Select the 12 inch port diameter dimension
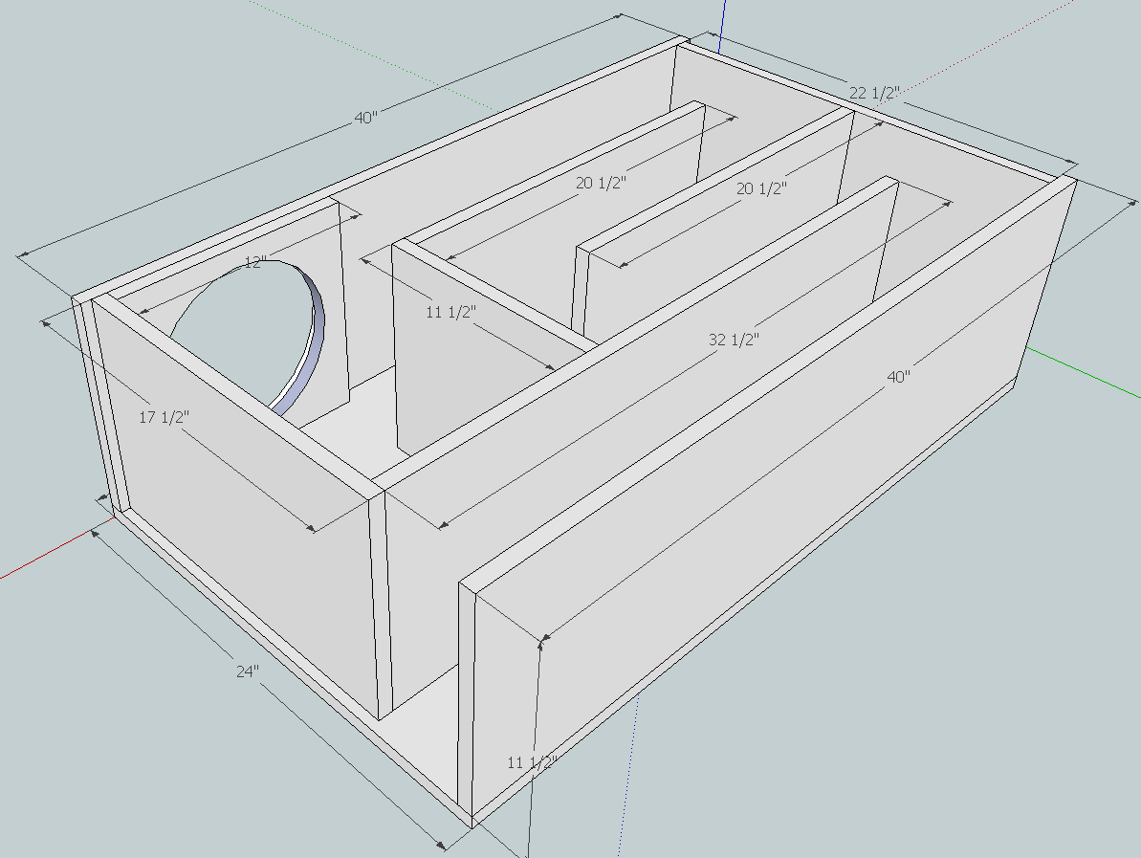 pos(256,260)
